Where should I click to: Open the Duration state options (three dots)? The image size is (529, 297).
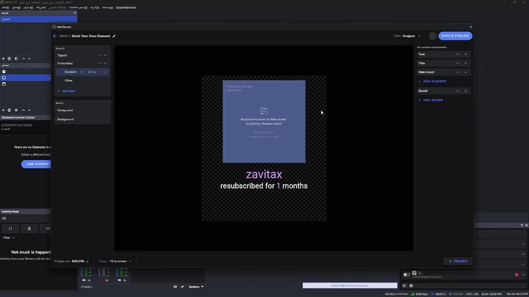tap(105, 72)
